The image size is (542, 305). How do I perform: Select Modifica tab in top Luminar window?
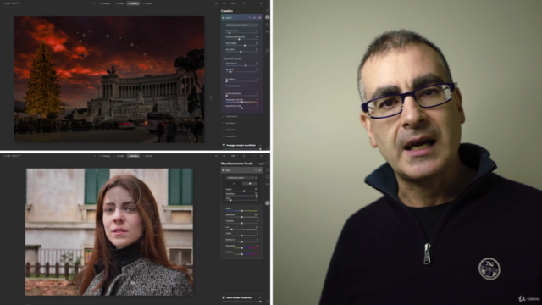[x=133, y=3]
